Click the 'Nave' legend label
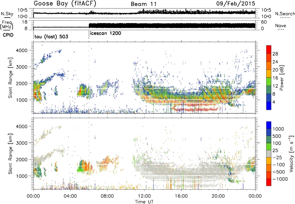295x204 pixels. click(281, 26)
